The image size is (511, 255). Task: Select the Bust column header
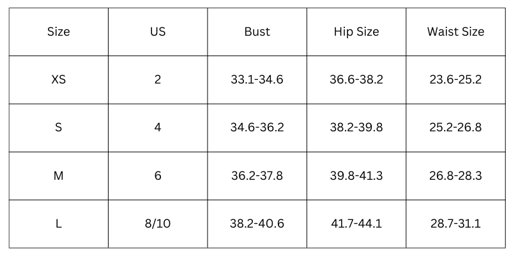tap(257, 31)
